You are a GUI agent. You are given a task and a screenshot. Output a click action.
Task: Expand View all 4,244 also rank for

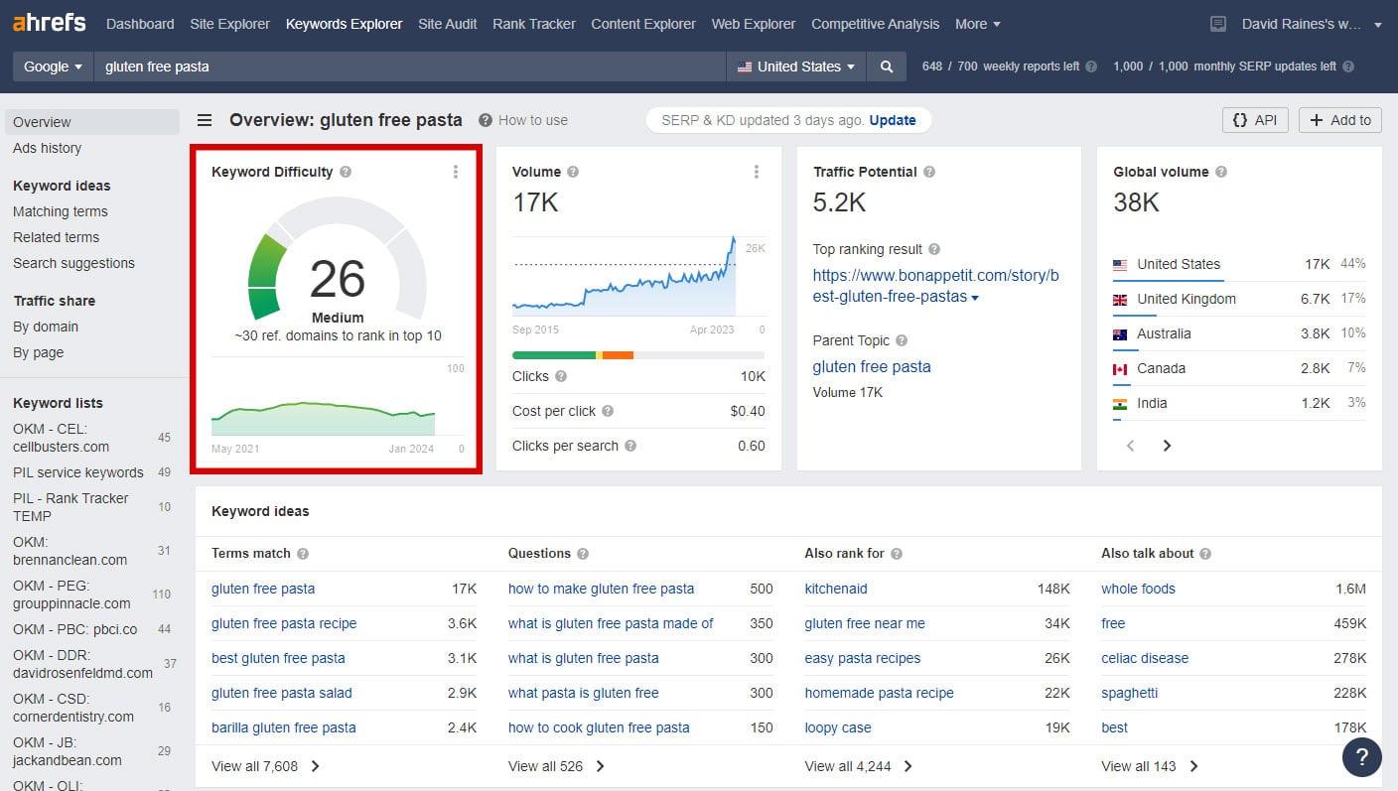[859, 766]
